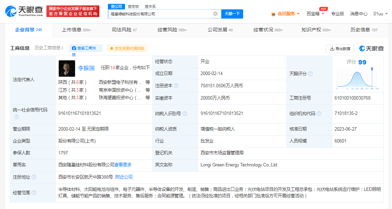Switch to the 公司发展 tab
Image resolution: width=392 pixels, height=209 pixels.
(x=220, y=30)
